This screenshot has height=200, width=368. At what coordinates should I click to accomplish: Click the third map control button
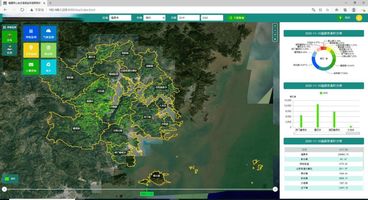(x=275, y=34)
